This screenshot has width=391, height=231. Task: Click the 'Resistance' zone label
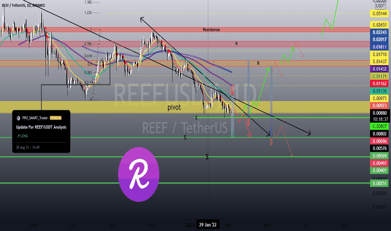tap(211, 29)
